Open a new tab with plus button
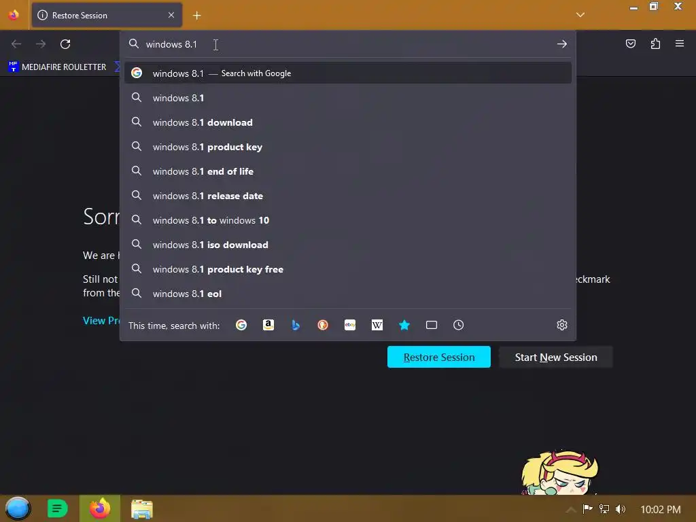The height and width of the screenshot is (522, 696). tap(196, 16)
